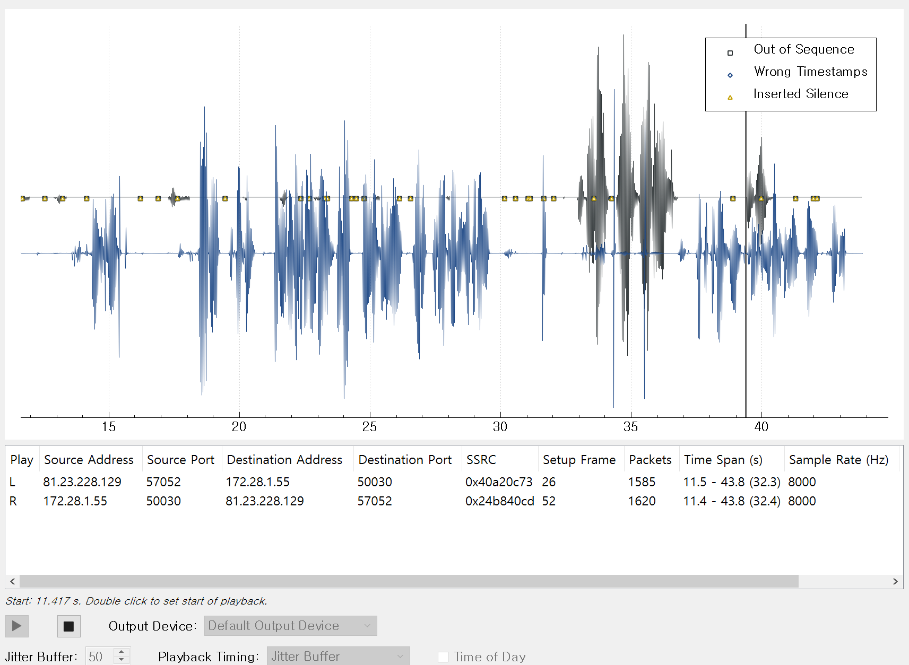
Task: Click the 35 second axis tick label
Action: [x=630, y=427]
